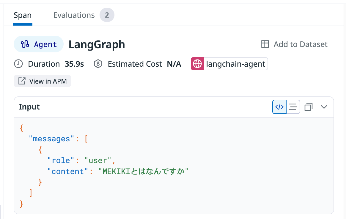
Task: Click the Input section header
Action: point(29,107)
